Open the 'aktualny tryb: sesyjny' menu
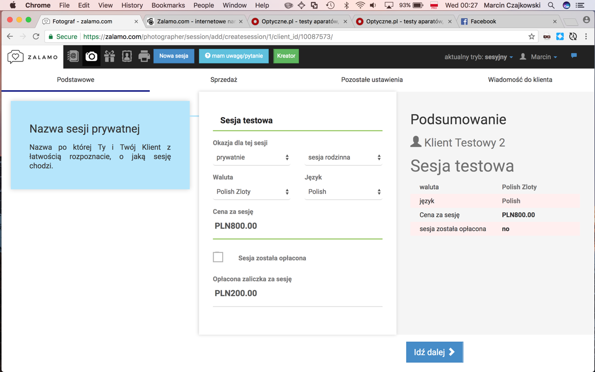The height and width of the screenshot is (372, 595). pyautogui.click(x=478, y=57)
